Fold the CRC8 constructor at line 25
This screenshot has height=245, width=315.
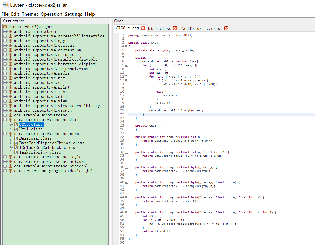click(126, 126)
